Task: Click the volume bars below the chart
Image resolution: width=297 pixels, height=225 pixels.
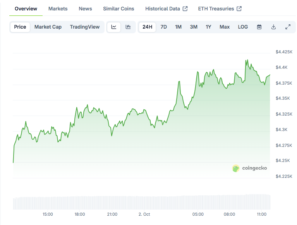Action: click(141, 203)
